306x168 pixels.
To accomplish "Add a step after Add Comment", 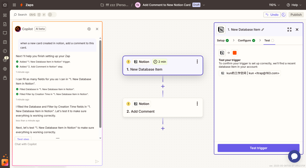I will point(163,128).
